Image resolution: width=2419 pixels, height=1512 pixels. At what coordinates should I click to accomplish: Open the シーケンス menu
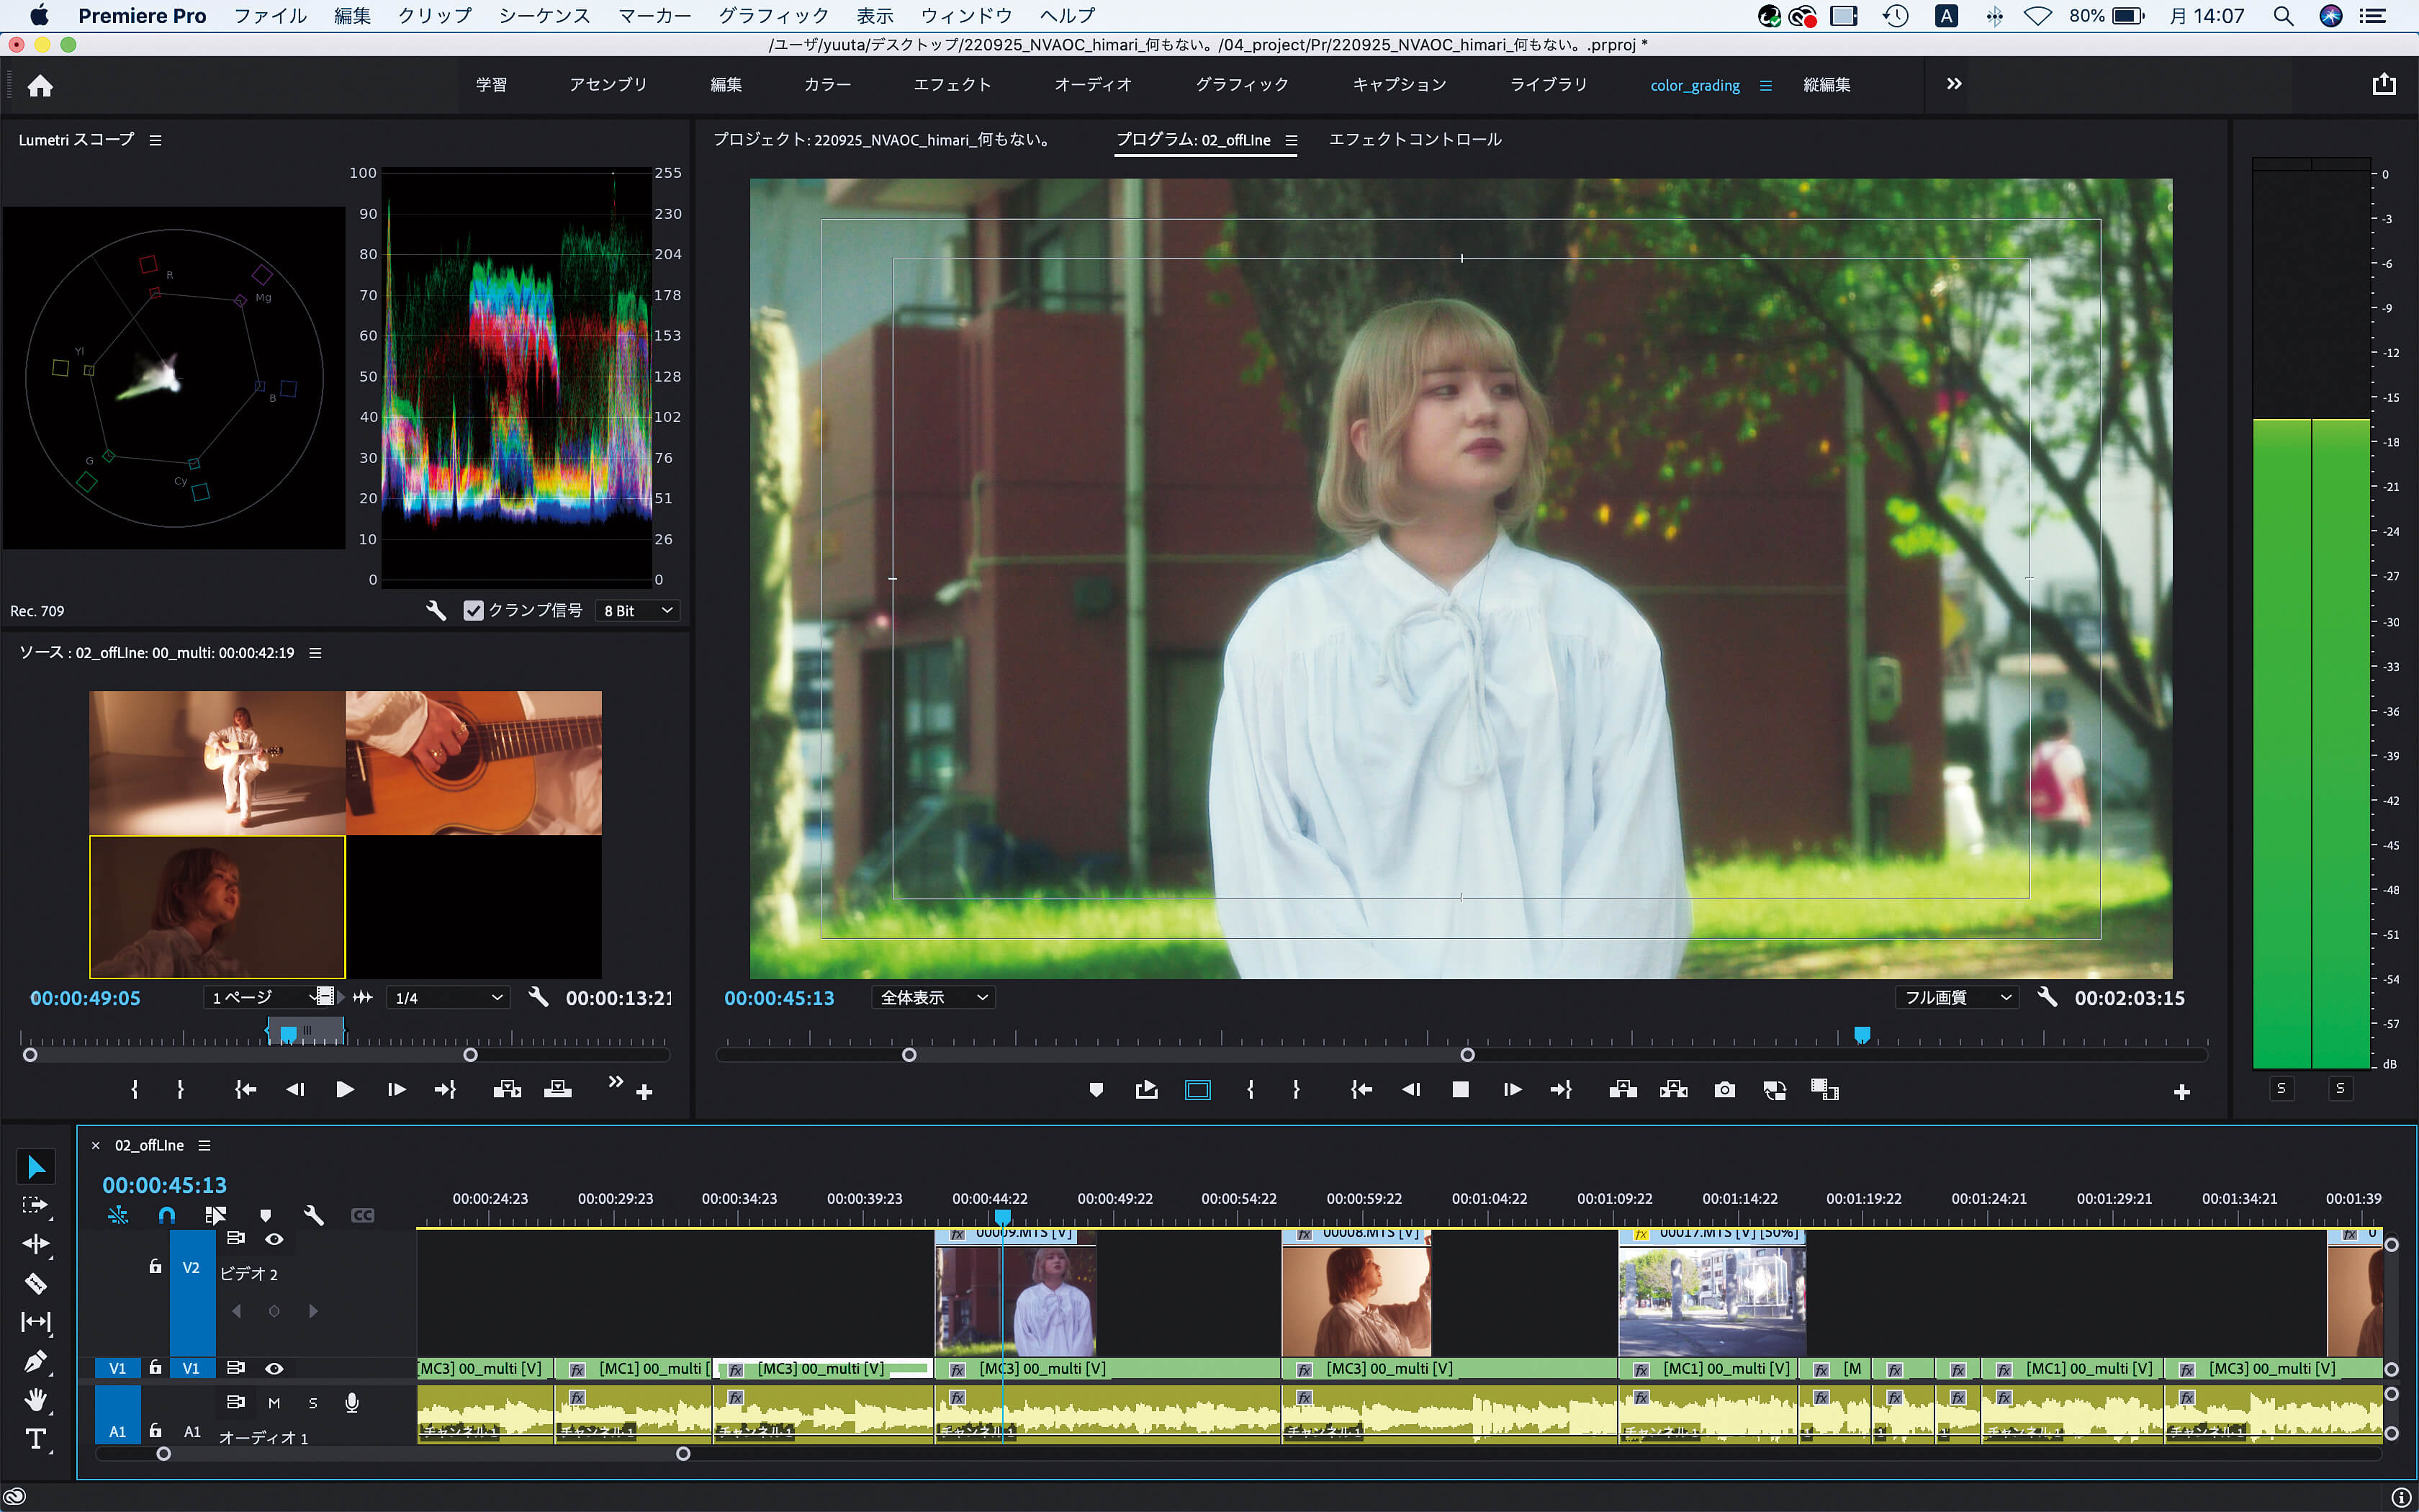pos(544,15)
